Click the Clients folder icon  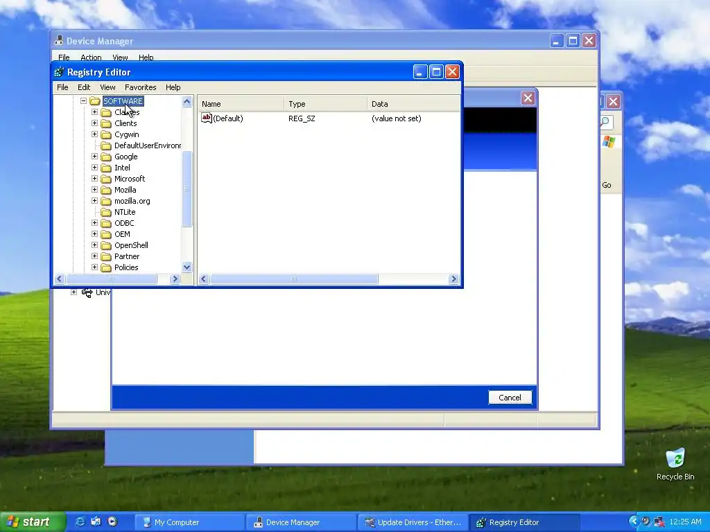(106, 123)
